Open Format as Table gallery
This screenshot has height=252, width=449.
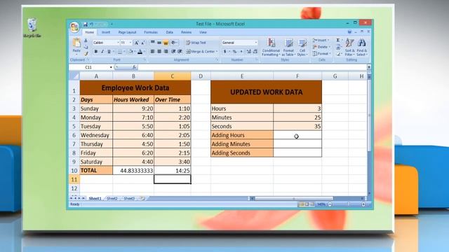point(288,47)
